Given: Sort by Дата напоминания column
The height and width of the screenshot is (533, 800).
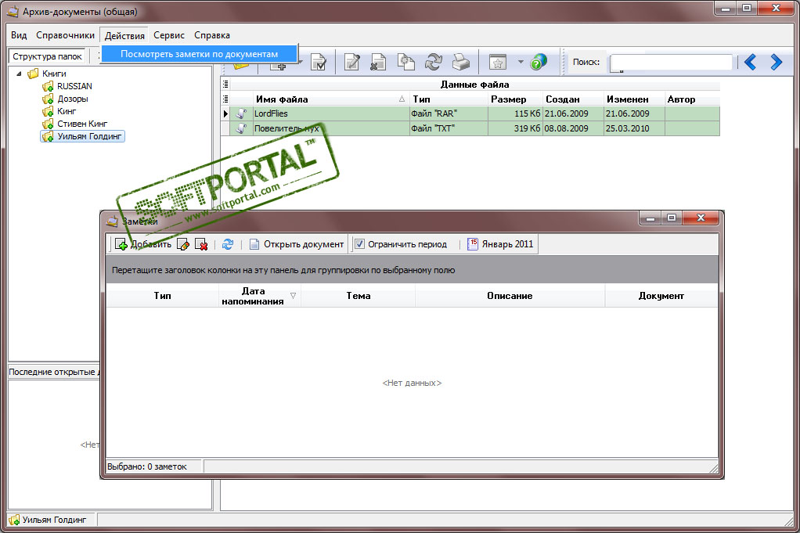Looking at the screenshot, I should coord(260,296).
